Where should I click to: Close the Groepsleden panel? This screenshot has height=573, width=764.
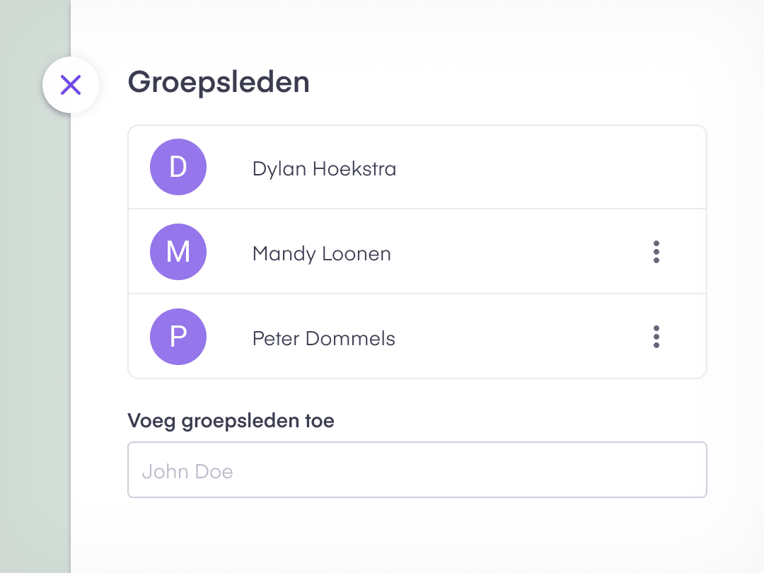71,84
